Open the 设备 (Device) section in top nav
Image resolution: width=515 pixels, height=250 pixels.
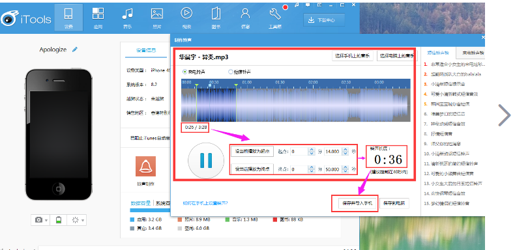(68, 18)
